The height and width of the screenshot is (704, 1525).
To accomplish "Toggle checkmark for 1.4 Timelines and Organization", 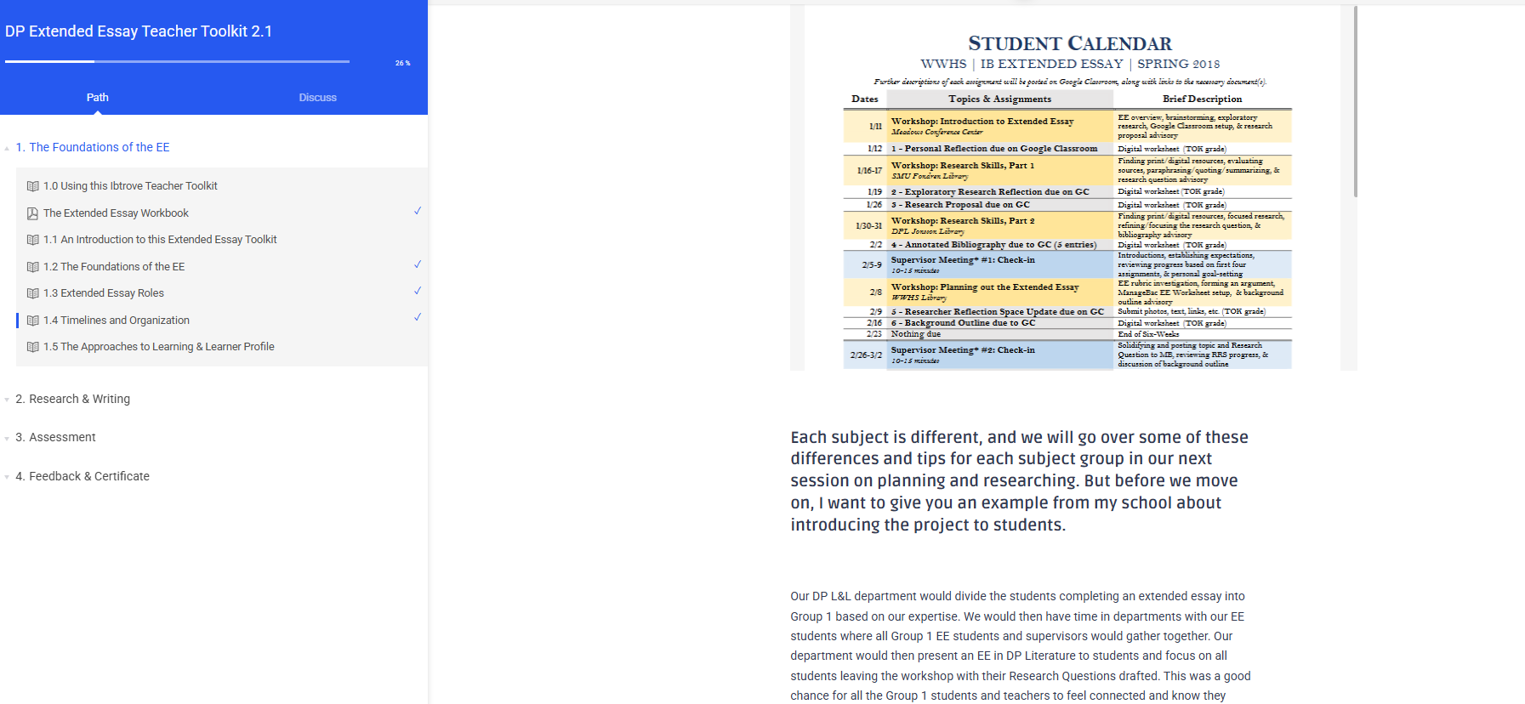I will (x=417, y=317).
